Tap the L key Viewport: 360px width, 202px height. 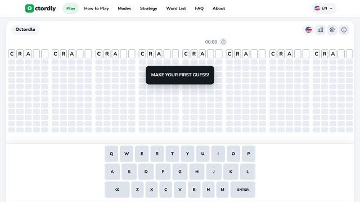coord(247,172)
